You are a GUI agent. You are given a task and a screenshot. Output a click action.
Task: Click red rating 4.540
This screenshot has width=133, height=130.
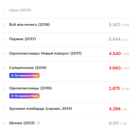tap(115, 54)
